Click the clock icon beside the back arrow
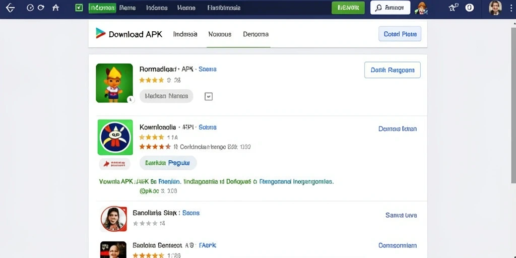516x258 pixels. point(30,8)
